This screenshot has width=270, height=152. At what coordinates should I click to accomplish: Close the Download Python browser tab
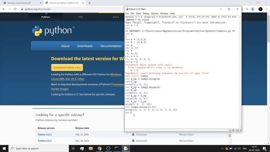[x=83, y=3]
